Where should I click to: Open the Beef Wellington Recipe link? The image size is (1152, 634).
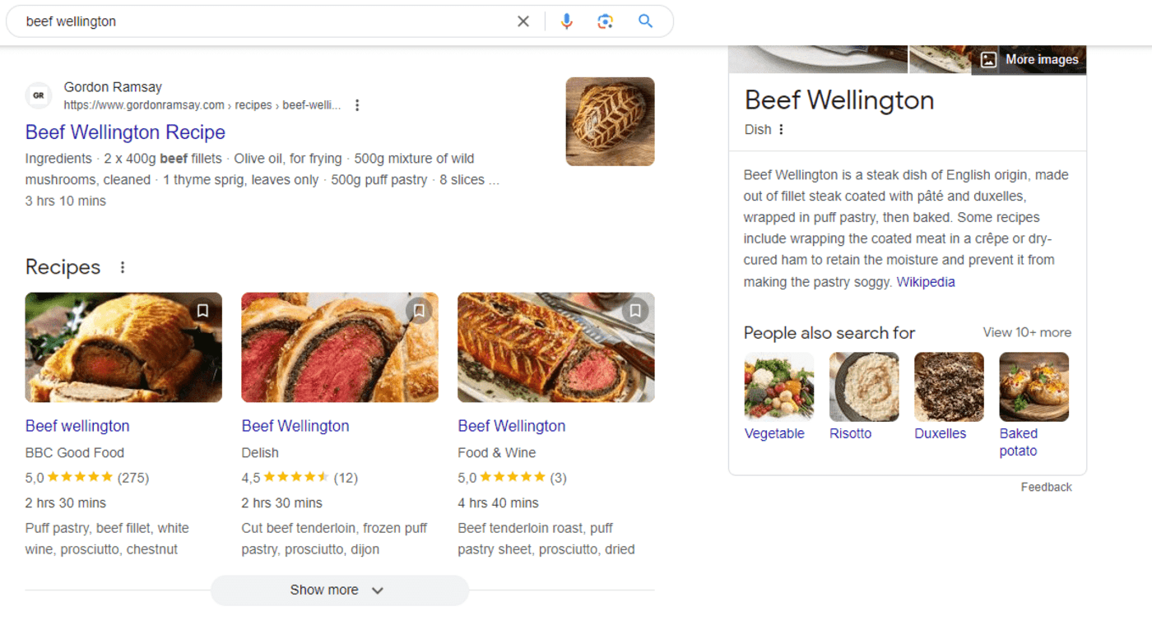tap(125, 132)
